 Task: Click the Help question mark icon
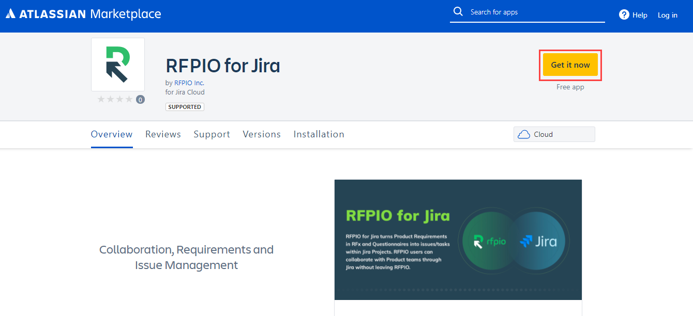click(624, 15)
